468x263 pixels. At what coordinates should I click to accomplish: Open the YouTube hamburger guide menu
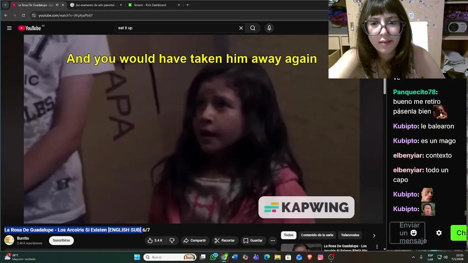click(x=9, y=28)
